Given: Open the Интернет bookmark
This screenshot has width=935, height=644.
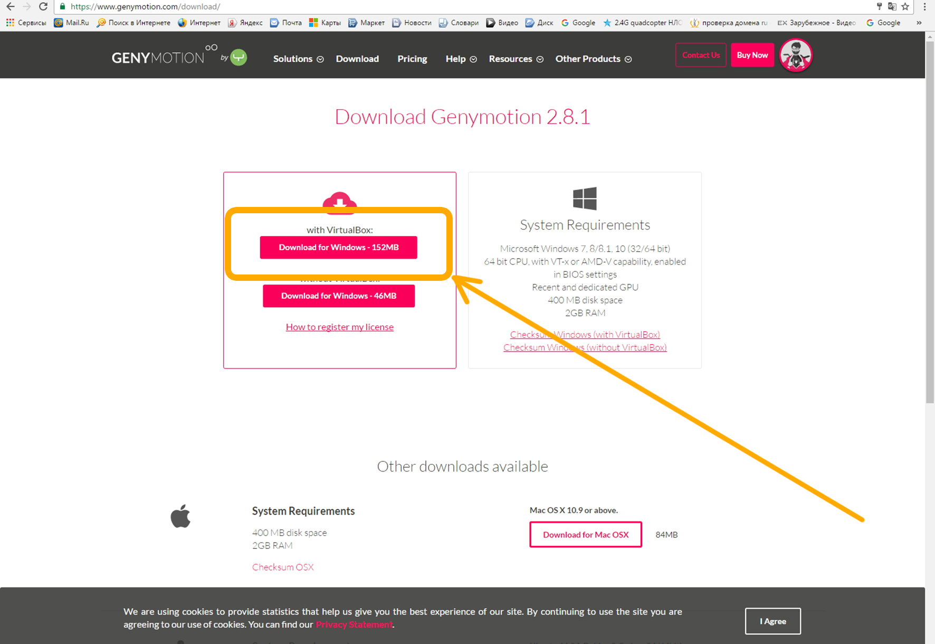Looking at the screenshot, I should click(x=199, y=23).
